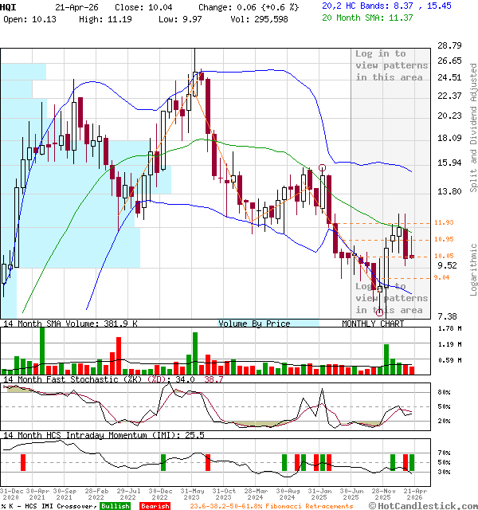Click the HotCandlestick.com copyright link
Image resolution: width=478 pixels, height=510 pixels.
tap(431, 506)
